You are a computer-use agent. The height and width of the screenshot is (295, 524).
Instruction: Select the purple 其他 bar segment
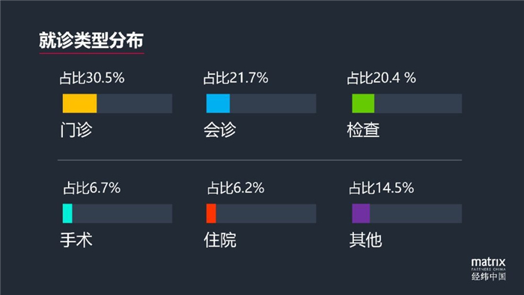pos(361,213)
